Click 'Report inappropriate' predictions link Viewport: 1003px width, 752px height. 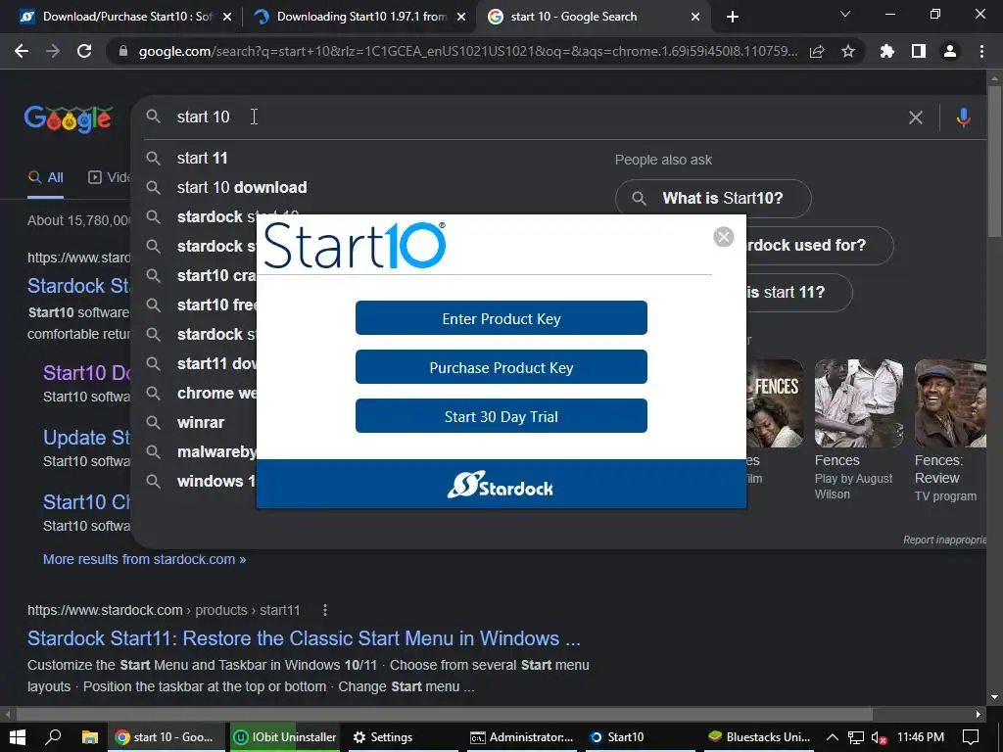[x=944, y=540]
